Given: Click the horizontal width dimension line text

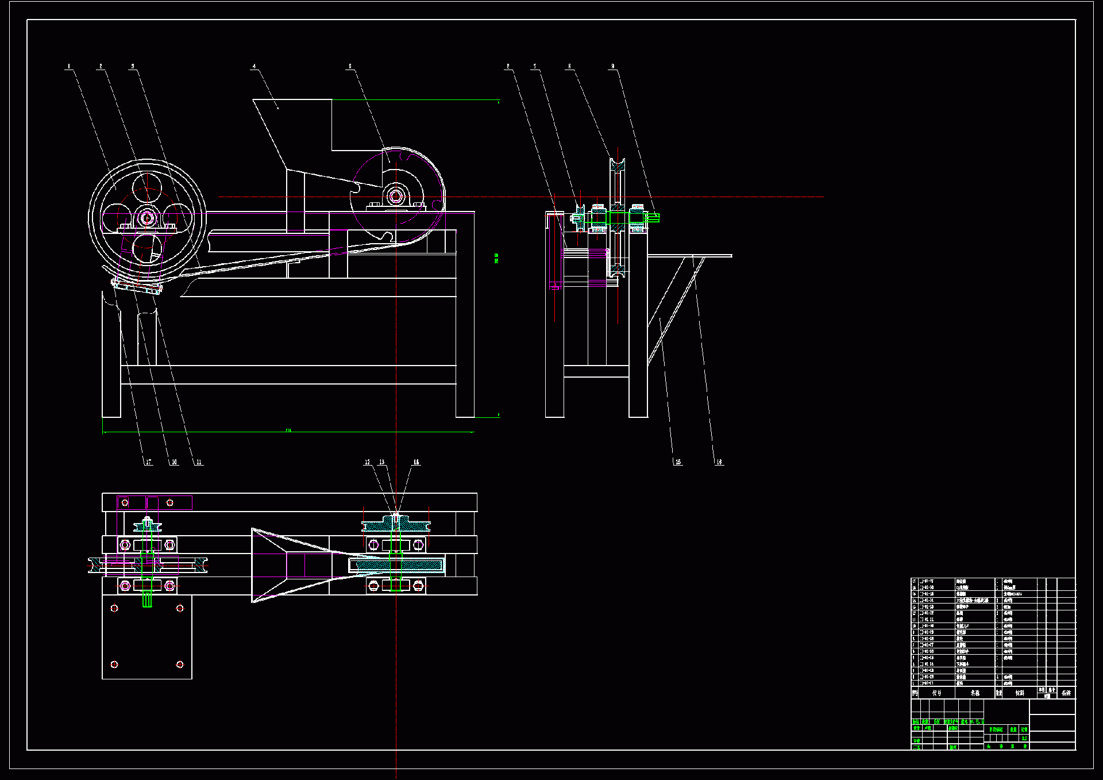Looking at the screenshot, I should (288, 430).
